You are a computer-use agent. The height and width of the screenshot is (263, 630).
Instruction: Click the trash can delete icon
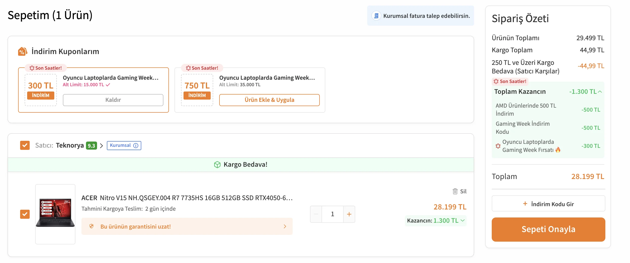coord(455,191)
